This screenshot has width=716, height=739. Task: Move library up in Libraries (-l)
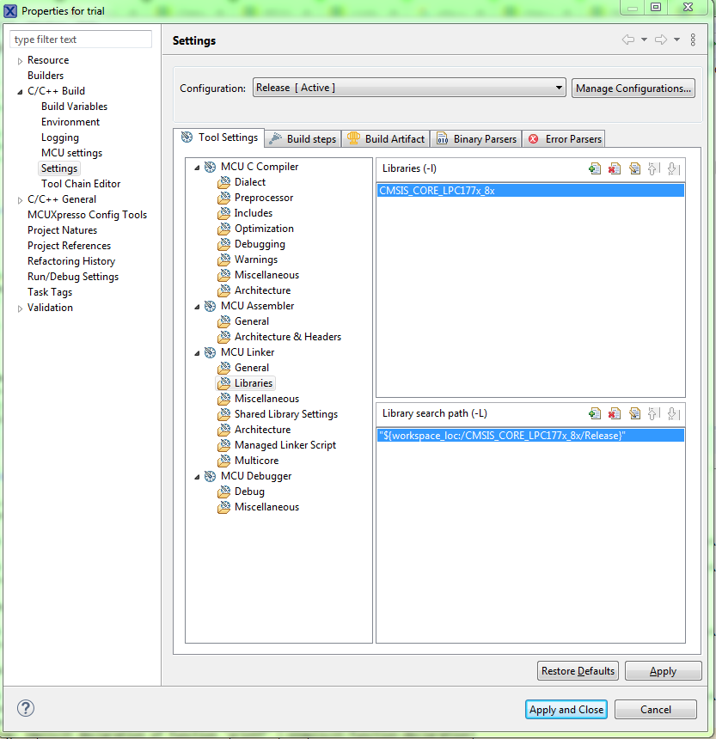pos(653,168)
